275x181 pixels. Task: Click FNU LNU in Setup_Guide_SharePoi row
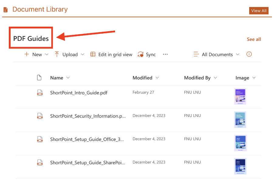pos(192,162)
